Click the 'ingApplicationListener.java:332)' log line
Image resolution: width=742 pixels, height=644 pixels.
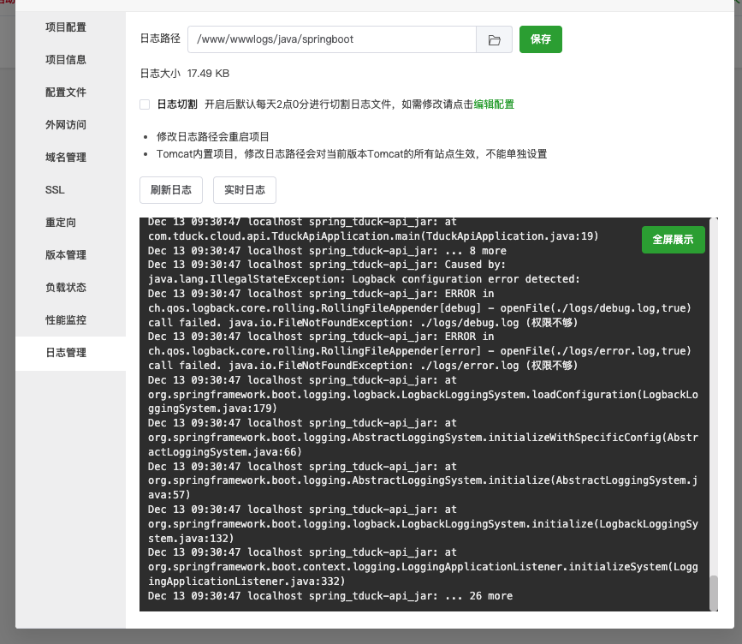(246, 581)
